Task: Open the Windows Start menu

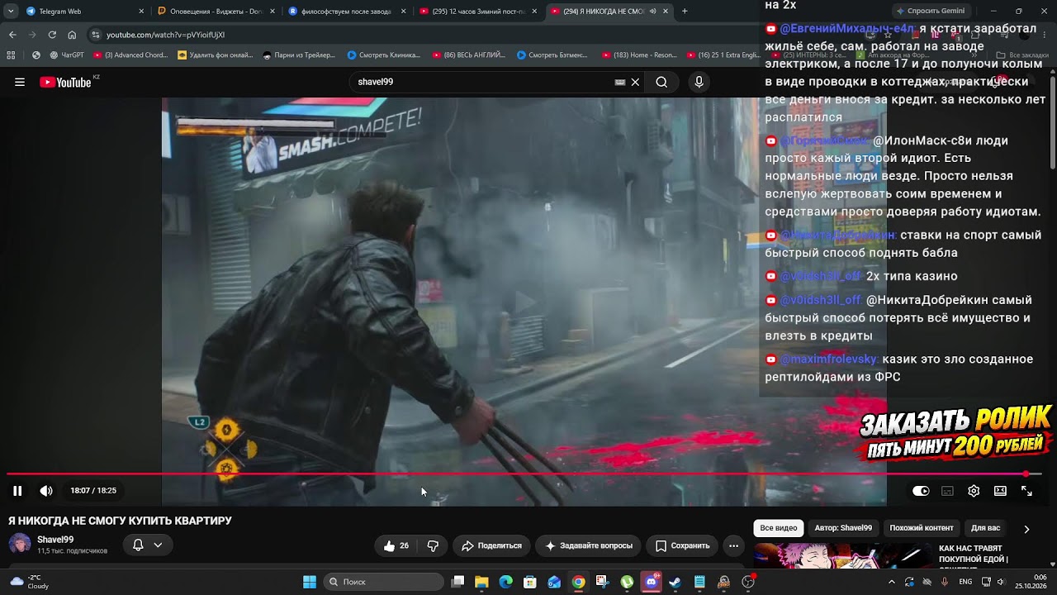Action: [310, 582]
